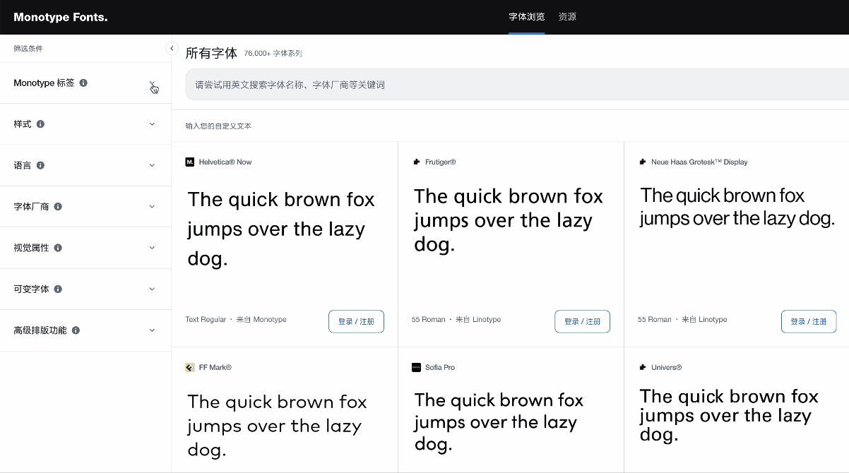Expand the 字体厂商 filter chevron

(x=152, y=207)
